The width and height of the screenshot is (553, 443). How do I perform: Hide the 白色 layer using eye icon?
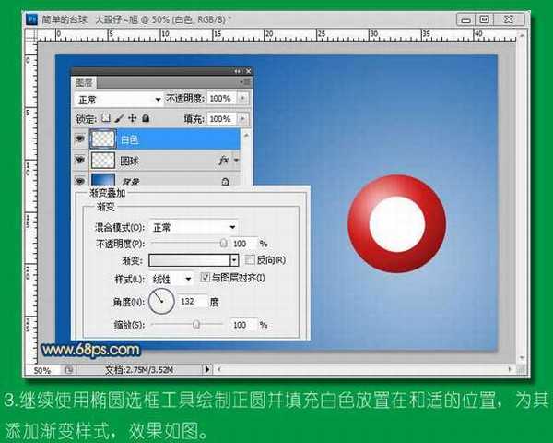(x=79, y=139)
